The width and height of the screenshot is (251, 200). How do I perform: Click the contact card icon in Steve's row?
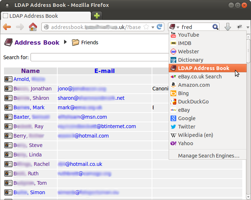8,145
